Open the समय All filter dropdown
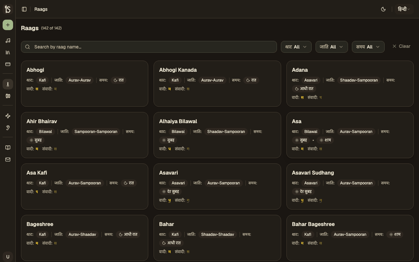Viewport: 419px width, 262px height. (x=368, y=47)
